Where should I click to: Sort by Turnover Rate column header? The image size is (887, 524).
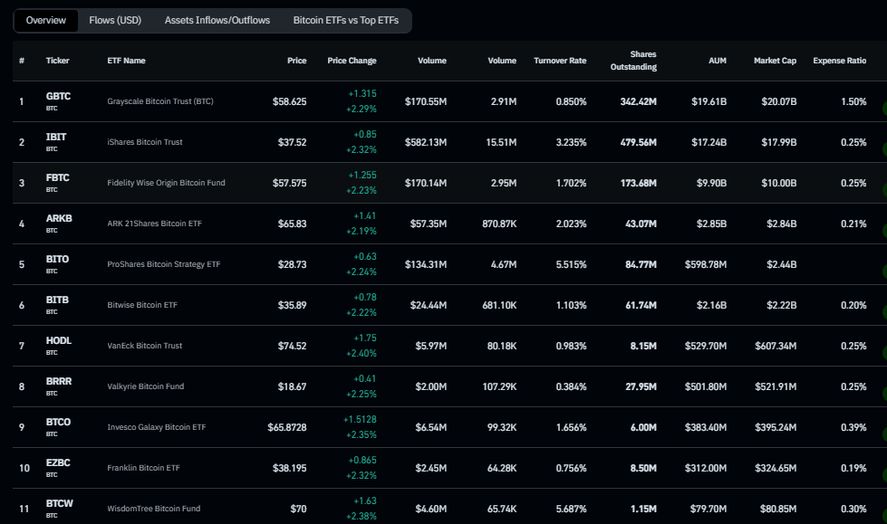560,61
